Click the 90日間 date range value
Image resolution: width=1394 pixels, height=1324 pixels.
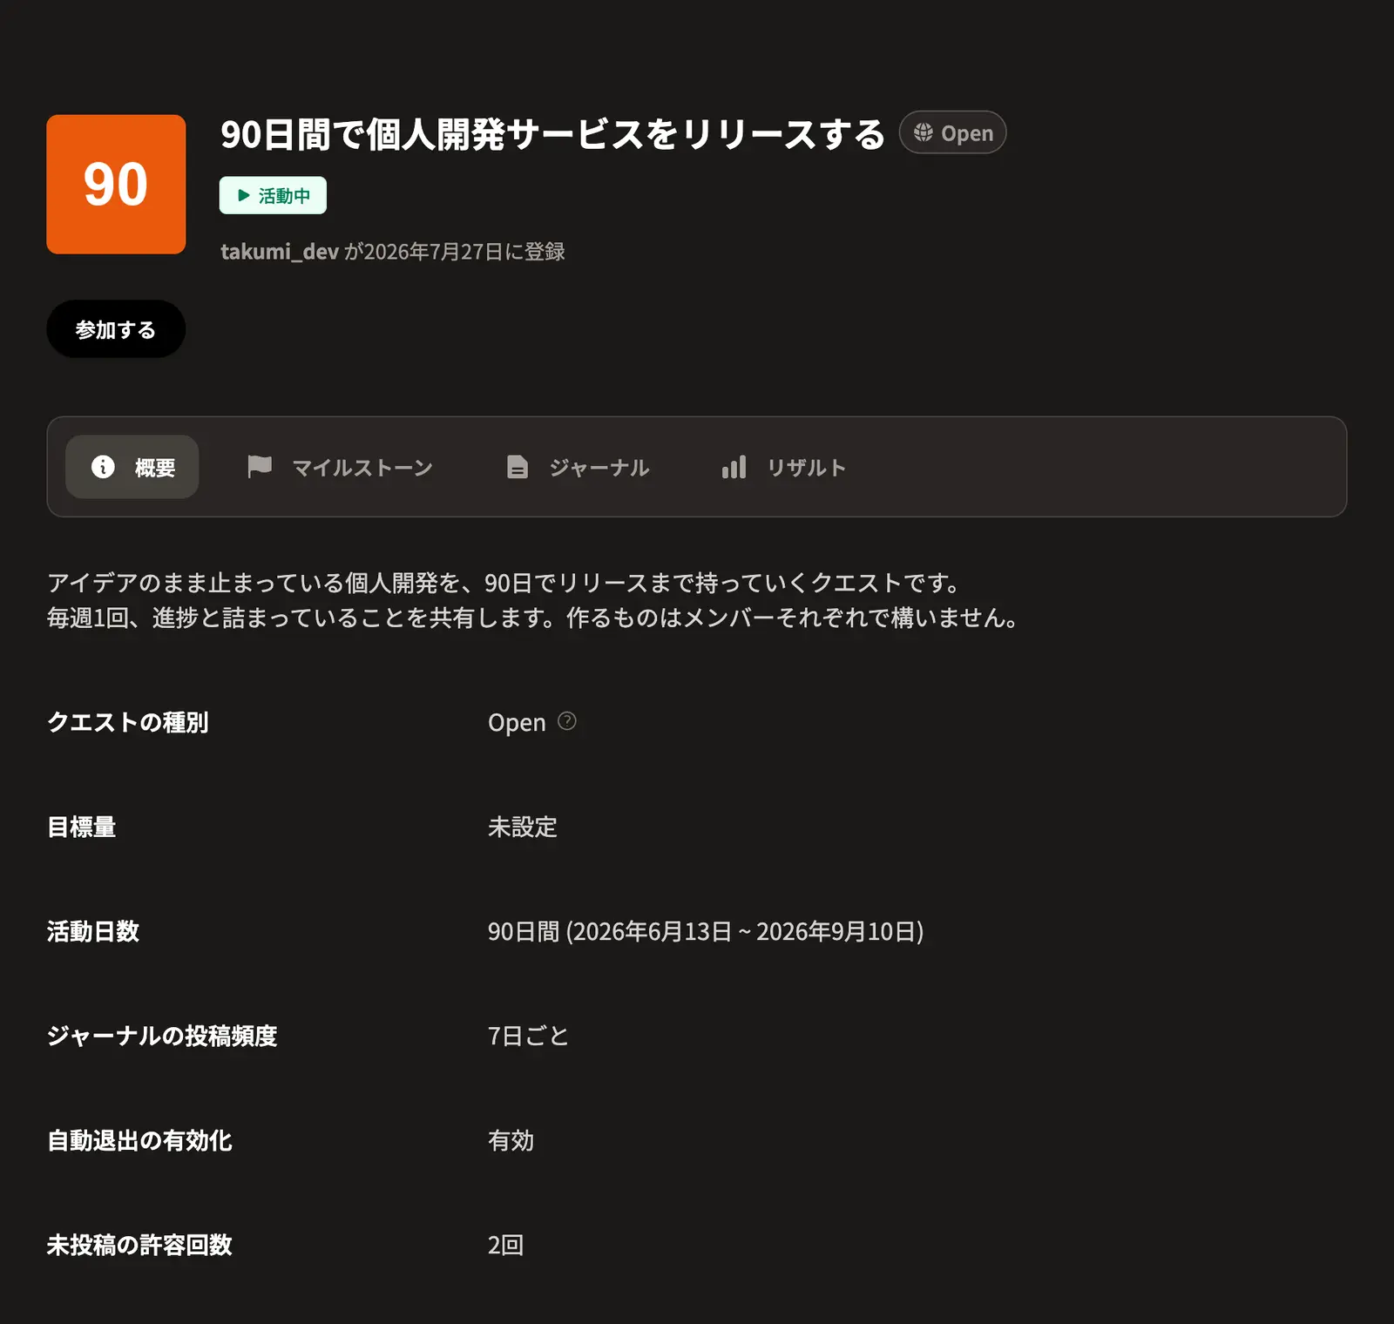pos(706,931)
